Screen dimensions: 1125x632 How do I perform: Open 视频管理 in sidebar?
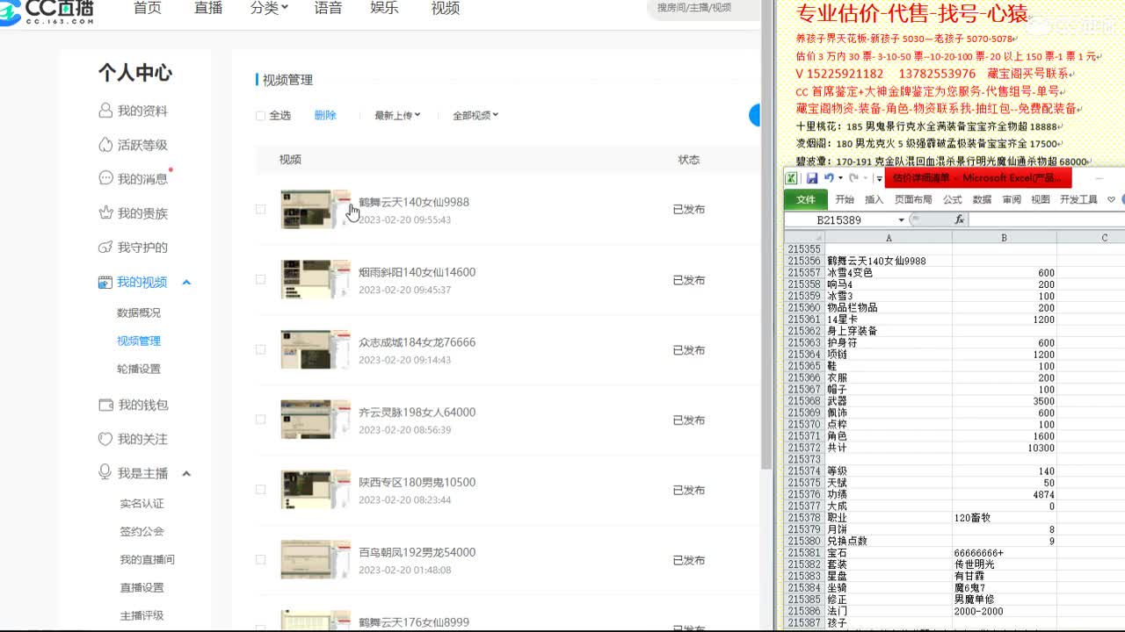(x=139, y=341)
